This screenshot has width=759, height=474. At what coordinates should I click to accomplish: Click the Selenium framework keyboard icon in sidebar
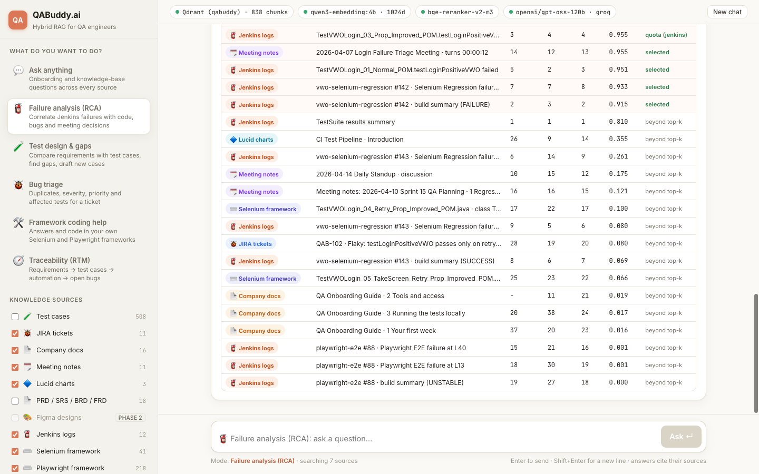(27, 451)
